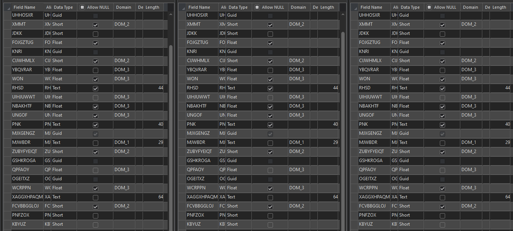Click Length column header in right table
513x231 pixels.
[x=500, y=7]
